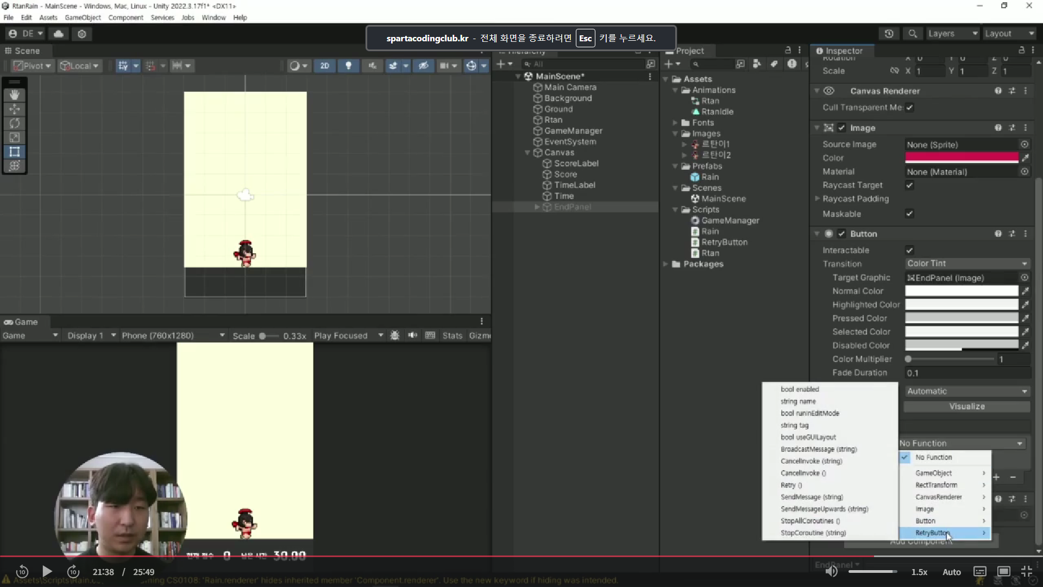
Task: Open the Image component more-options menu
Action: (x=1026, y=128)
